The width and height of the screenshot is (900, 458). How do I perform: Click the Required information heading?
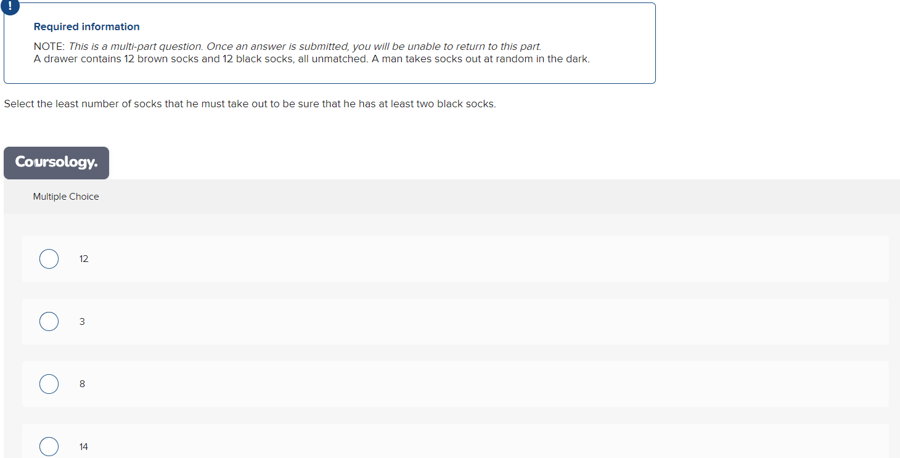click(86, 27)
